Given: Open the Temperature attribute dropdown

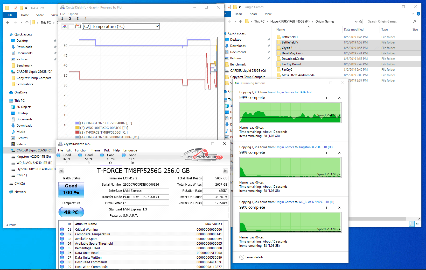Looking at the screenshot, I should pyautogui.click(x=157, y=26).
